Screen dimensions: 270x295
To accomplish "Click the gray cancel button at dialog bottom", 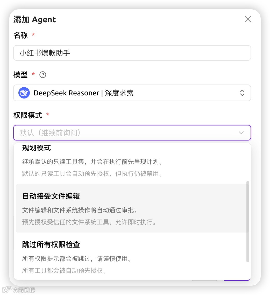I will (205, 279).
